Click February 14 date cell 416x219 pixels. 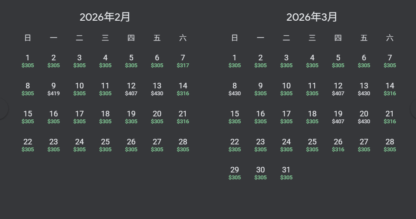pos(183,89)
